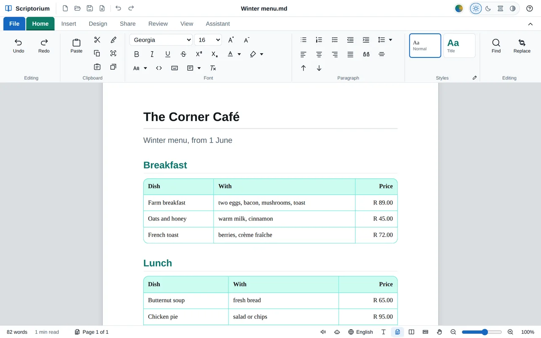Create a numbered list
Screen dimensions: 541x338
[x=319, y=40]
